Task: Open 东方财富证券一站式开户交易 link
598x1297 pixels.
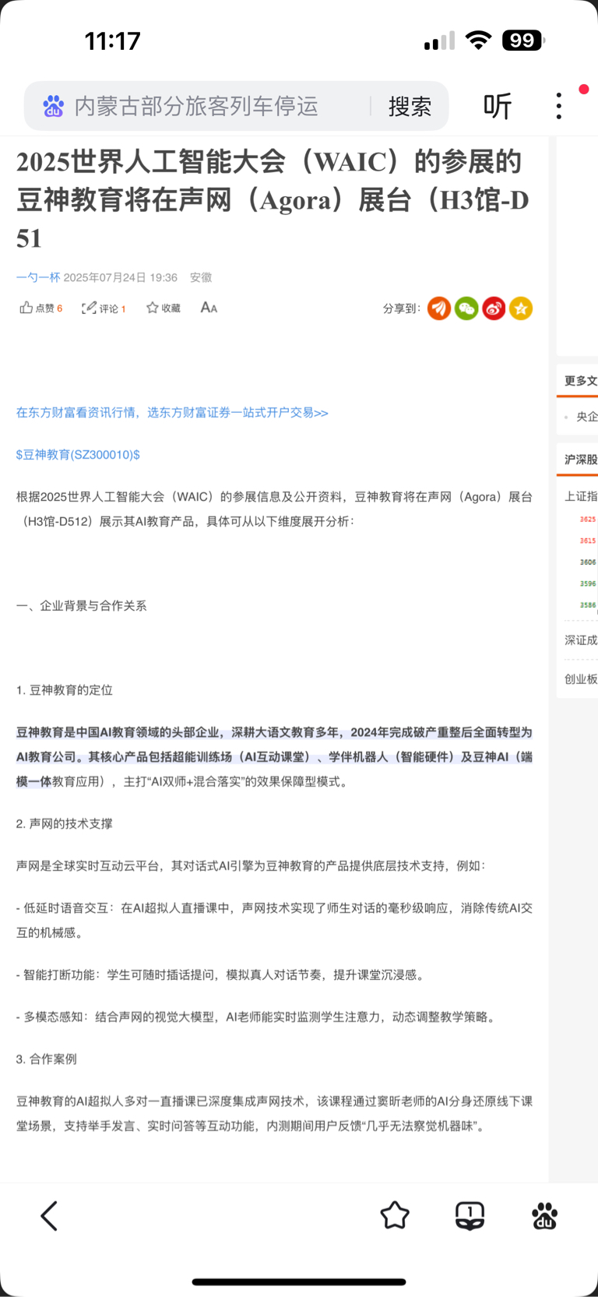Action: click(x=172, y=413)
